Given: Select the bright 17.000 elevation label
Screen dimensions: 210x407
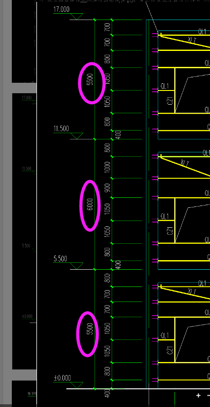Looking at the screenshot, I should [61, 10].
